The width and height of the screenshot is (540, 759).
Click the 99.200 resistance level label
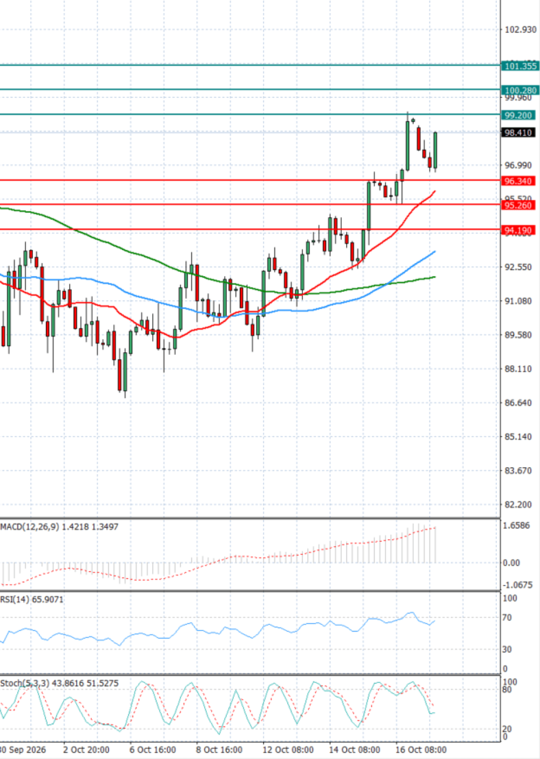518,115
